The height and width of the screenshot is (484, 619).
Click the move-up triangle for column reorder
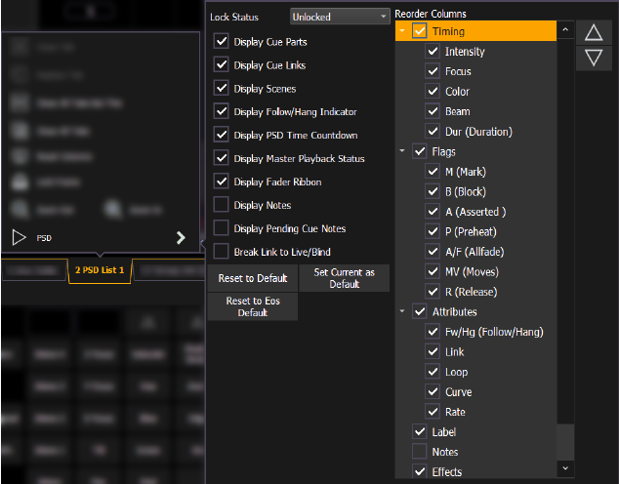593,33
